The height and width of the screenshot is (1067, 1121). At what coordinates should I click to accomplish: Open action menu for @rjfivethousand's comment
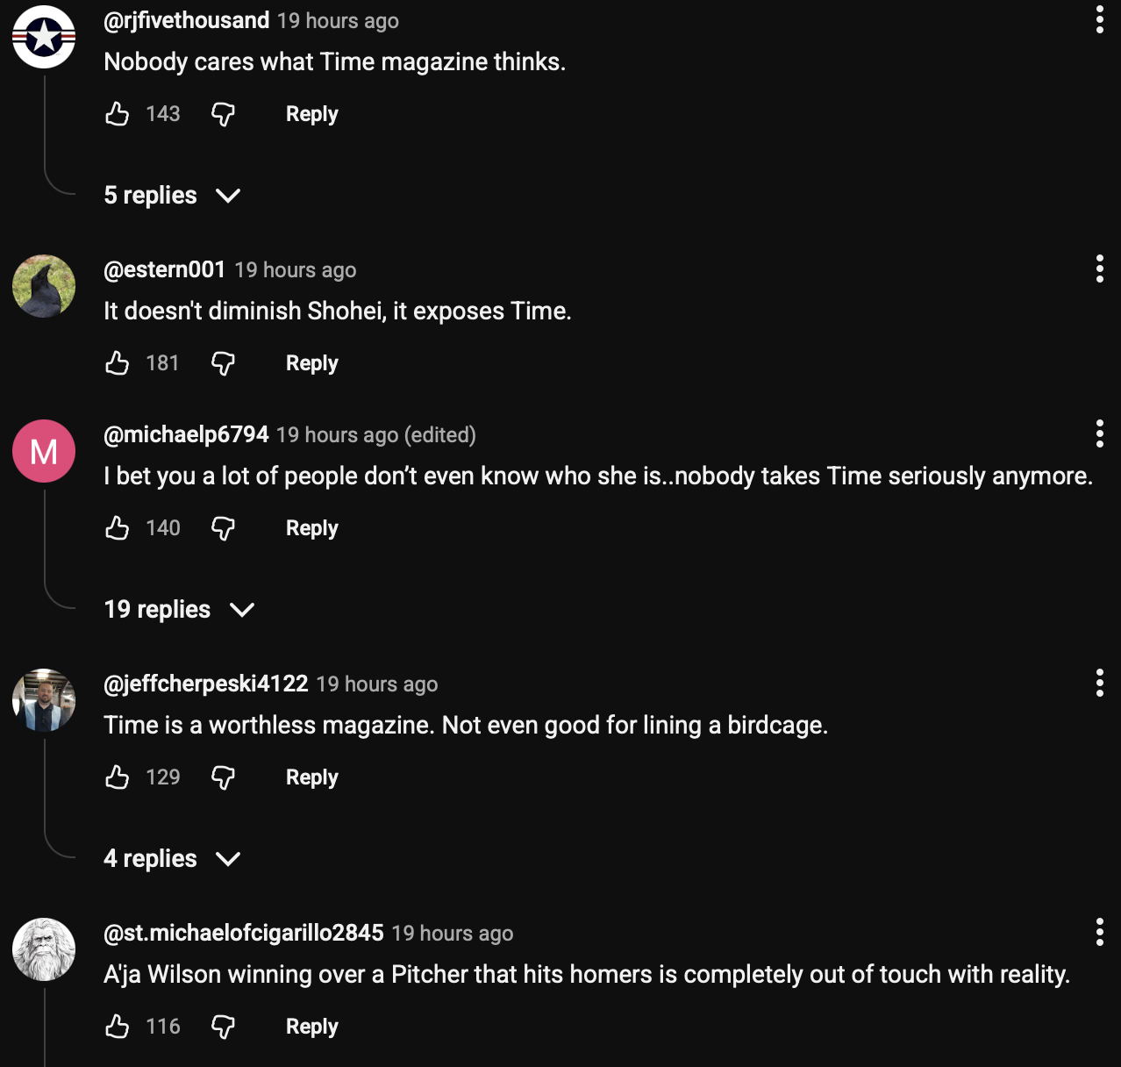coord(1099,19)
